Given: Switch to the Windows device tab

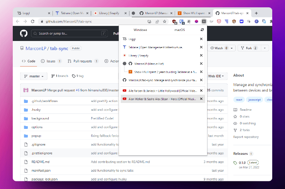Looking at the screenshot, I should 140,30.
